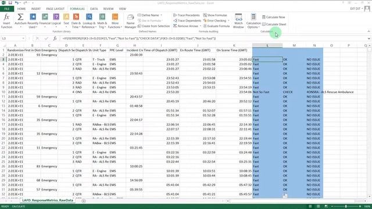Viewport: 372px width, 209px height.
Task: Collapse the ribbon
Action: pyautogui.click(x=369, y=31)
